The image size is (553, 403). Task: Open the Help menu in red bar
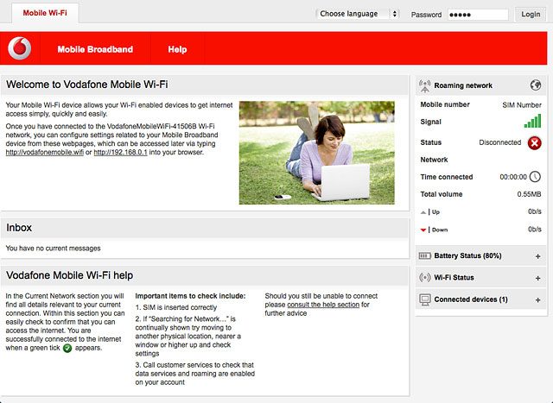(177, 49)
